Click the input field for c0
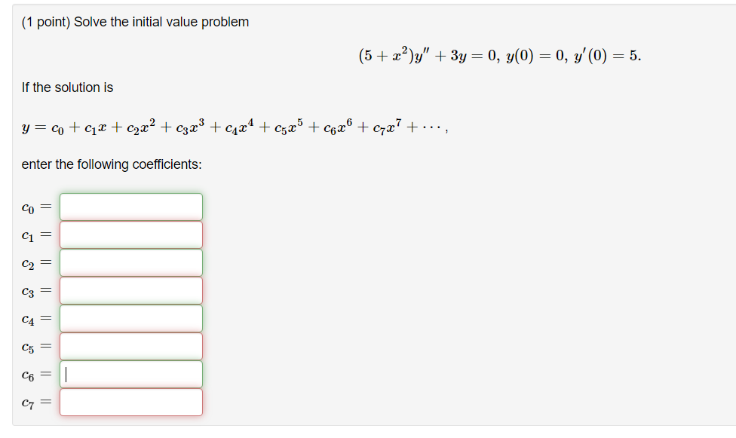The image size is (736, 438). click(130, 206)
